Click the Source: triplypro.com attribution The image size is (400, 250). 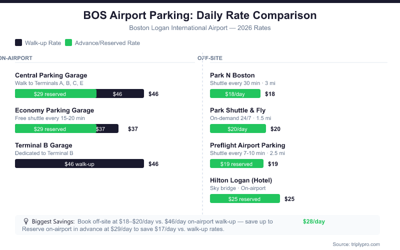356,244
